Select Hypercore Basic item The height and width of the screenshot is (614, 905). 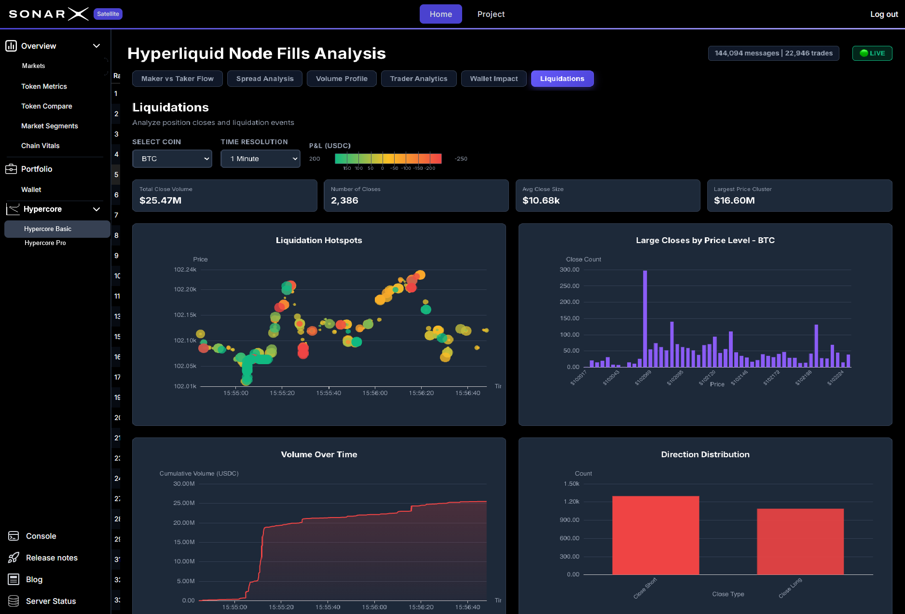pos(57,229)
